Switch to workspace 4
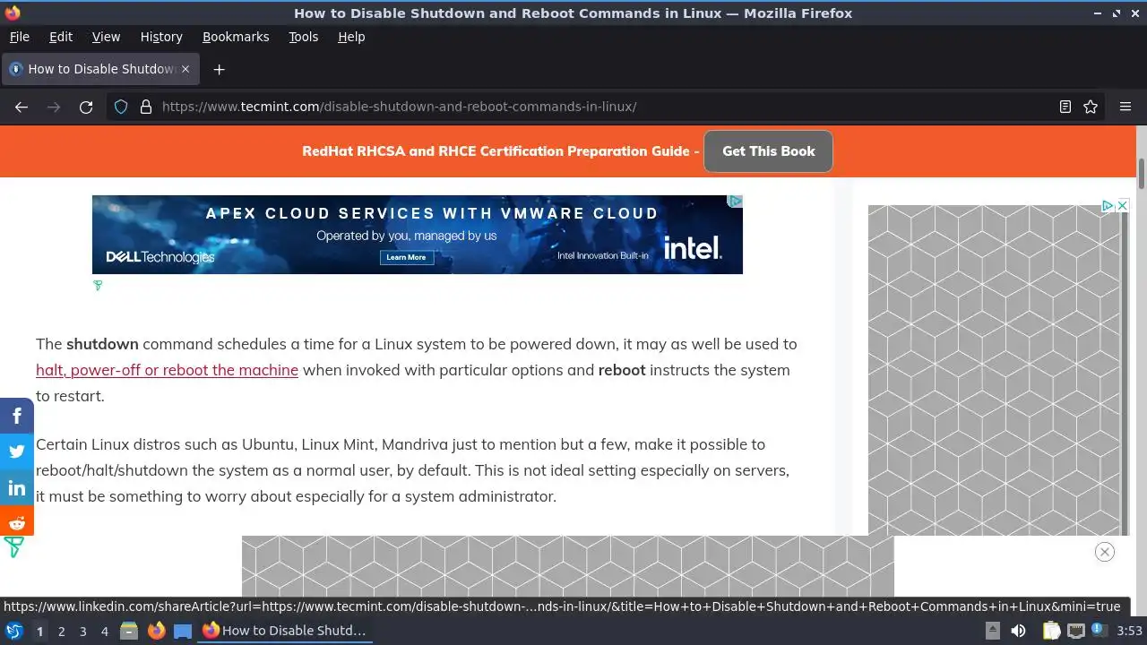The image size is (1147, 645). (x=104, y=631)
